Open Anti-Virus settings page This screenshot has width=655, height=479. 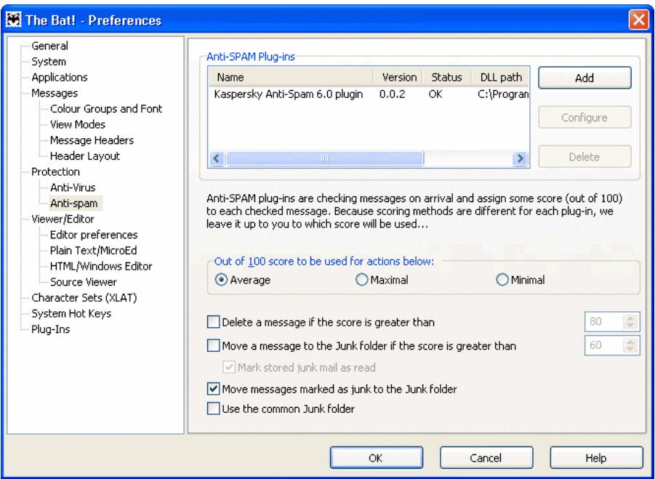click(x=73, y=188)
